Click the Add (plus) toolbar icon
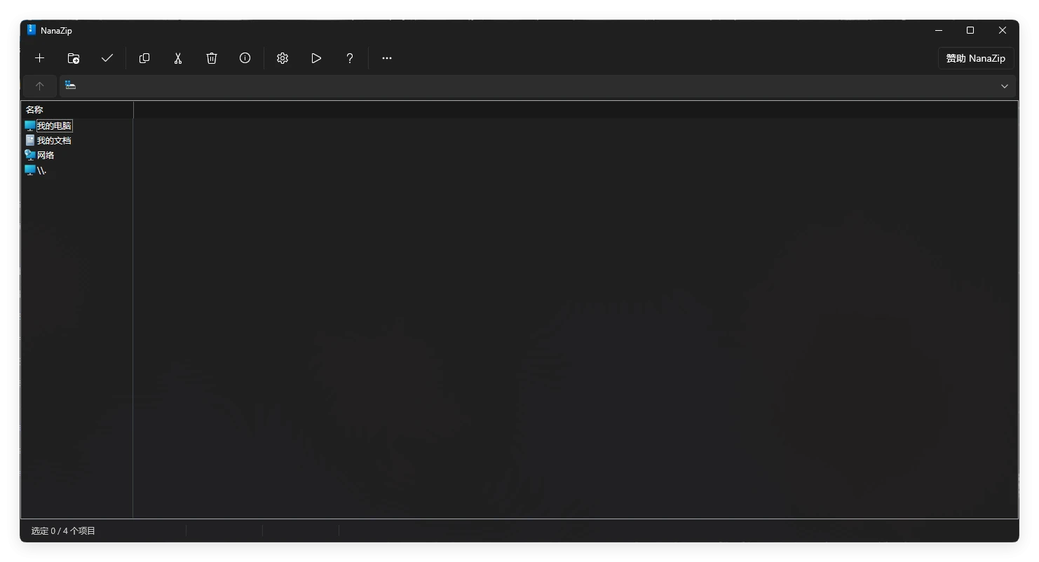 (40, 58)
